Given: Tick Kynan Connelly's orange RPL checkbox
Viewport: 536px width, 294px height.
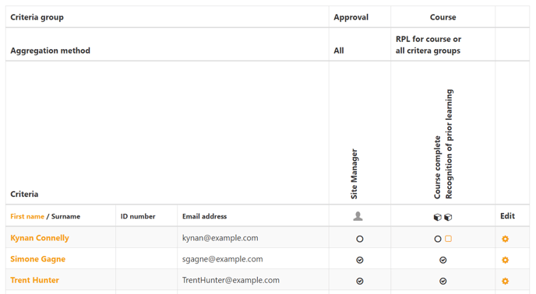Looking at the screenshot, I should click(x=449, y=239).
